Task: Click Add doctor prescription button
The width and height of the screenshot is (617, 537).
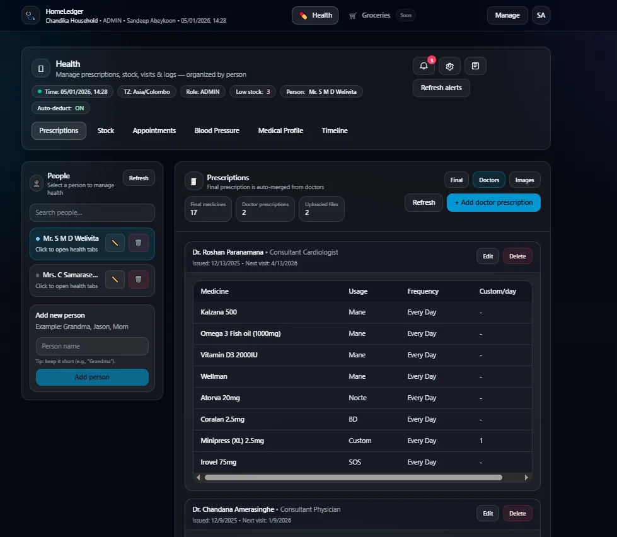Action: [x=493, y=202]
